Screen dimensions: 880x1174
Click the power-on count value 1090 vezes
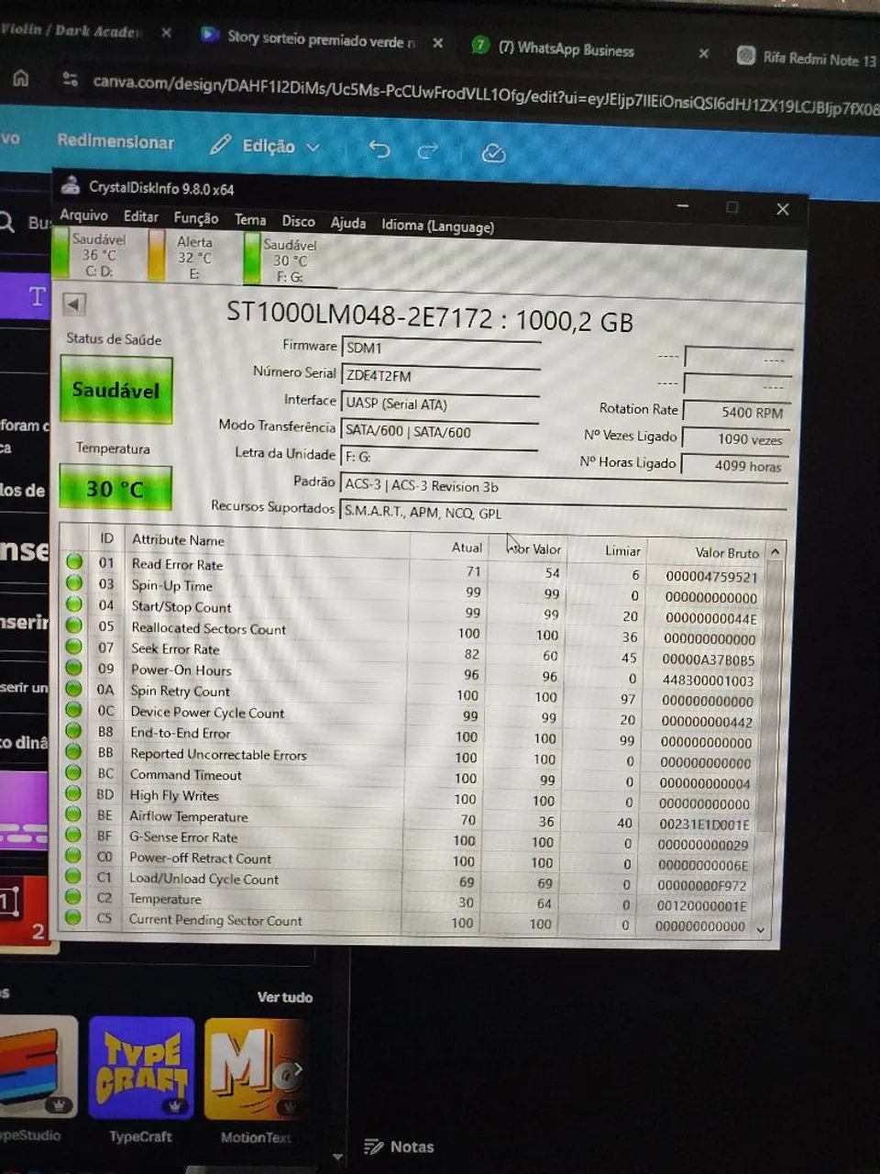point(736,439)
